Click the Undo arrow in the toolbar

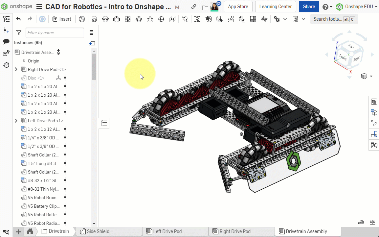pyautogui.click(x=18, y=19)
